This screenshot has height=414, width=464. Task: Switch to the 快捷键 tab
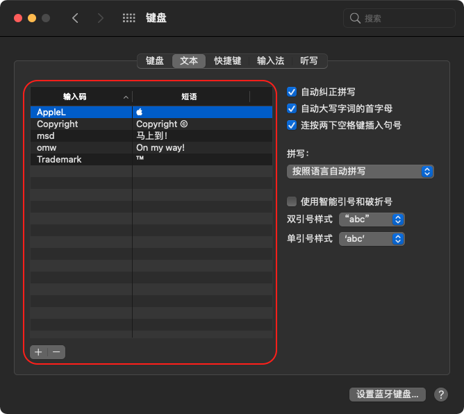tap(227, 61)
